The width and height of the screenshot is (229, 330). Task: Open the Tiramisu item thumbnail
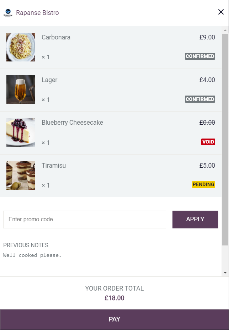point(21,175)
